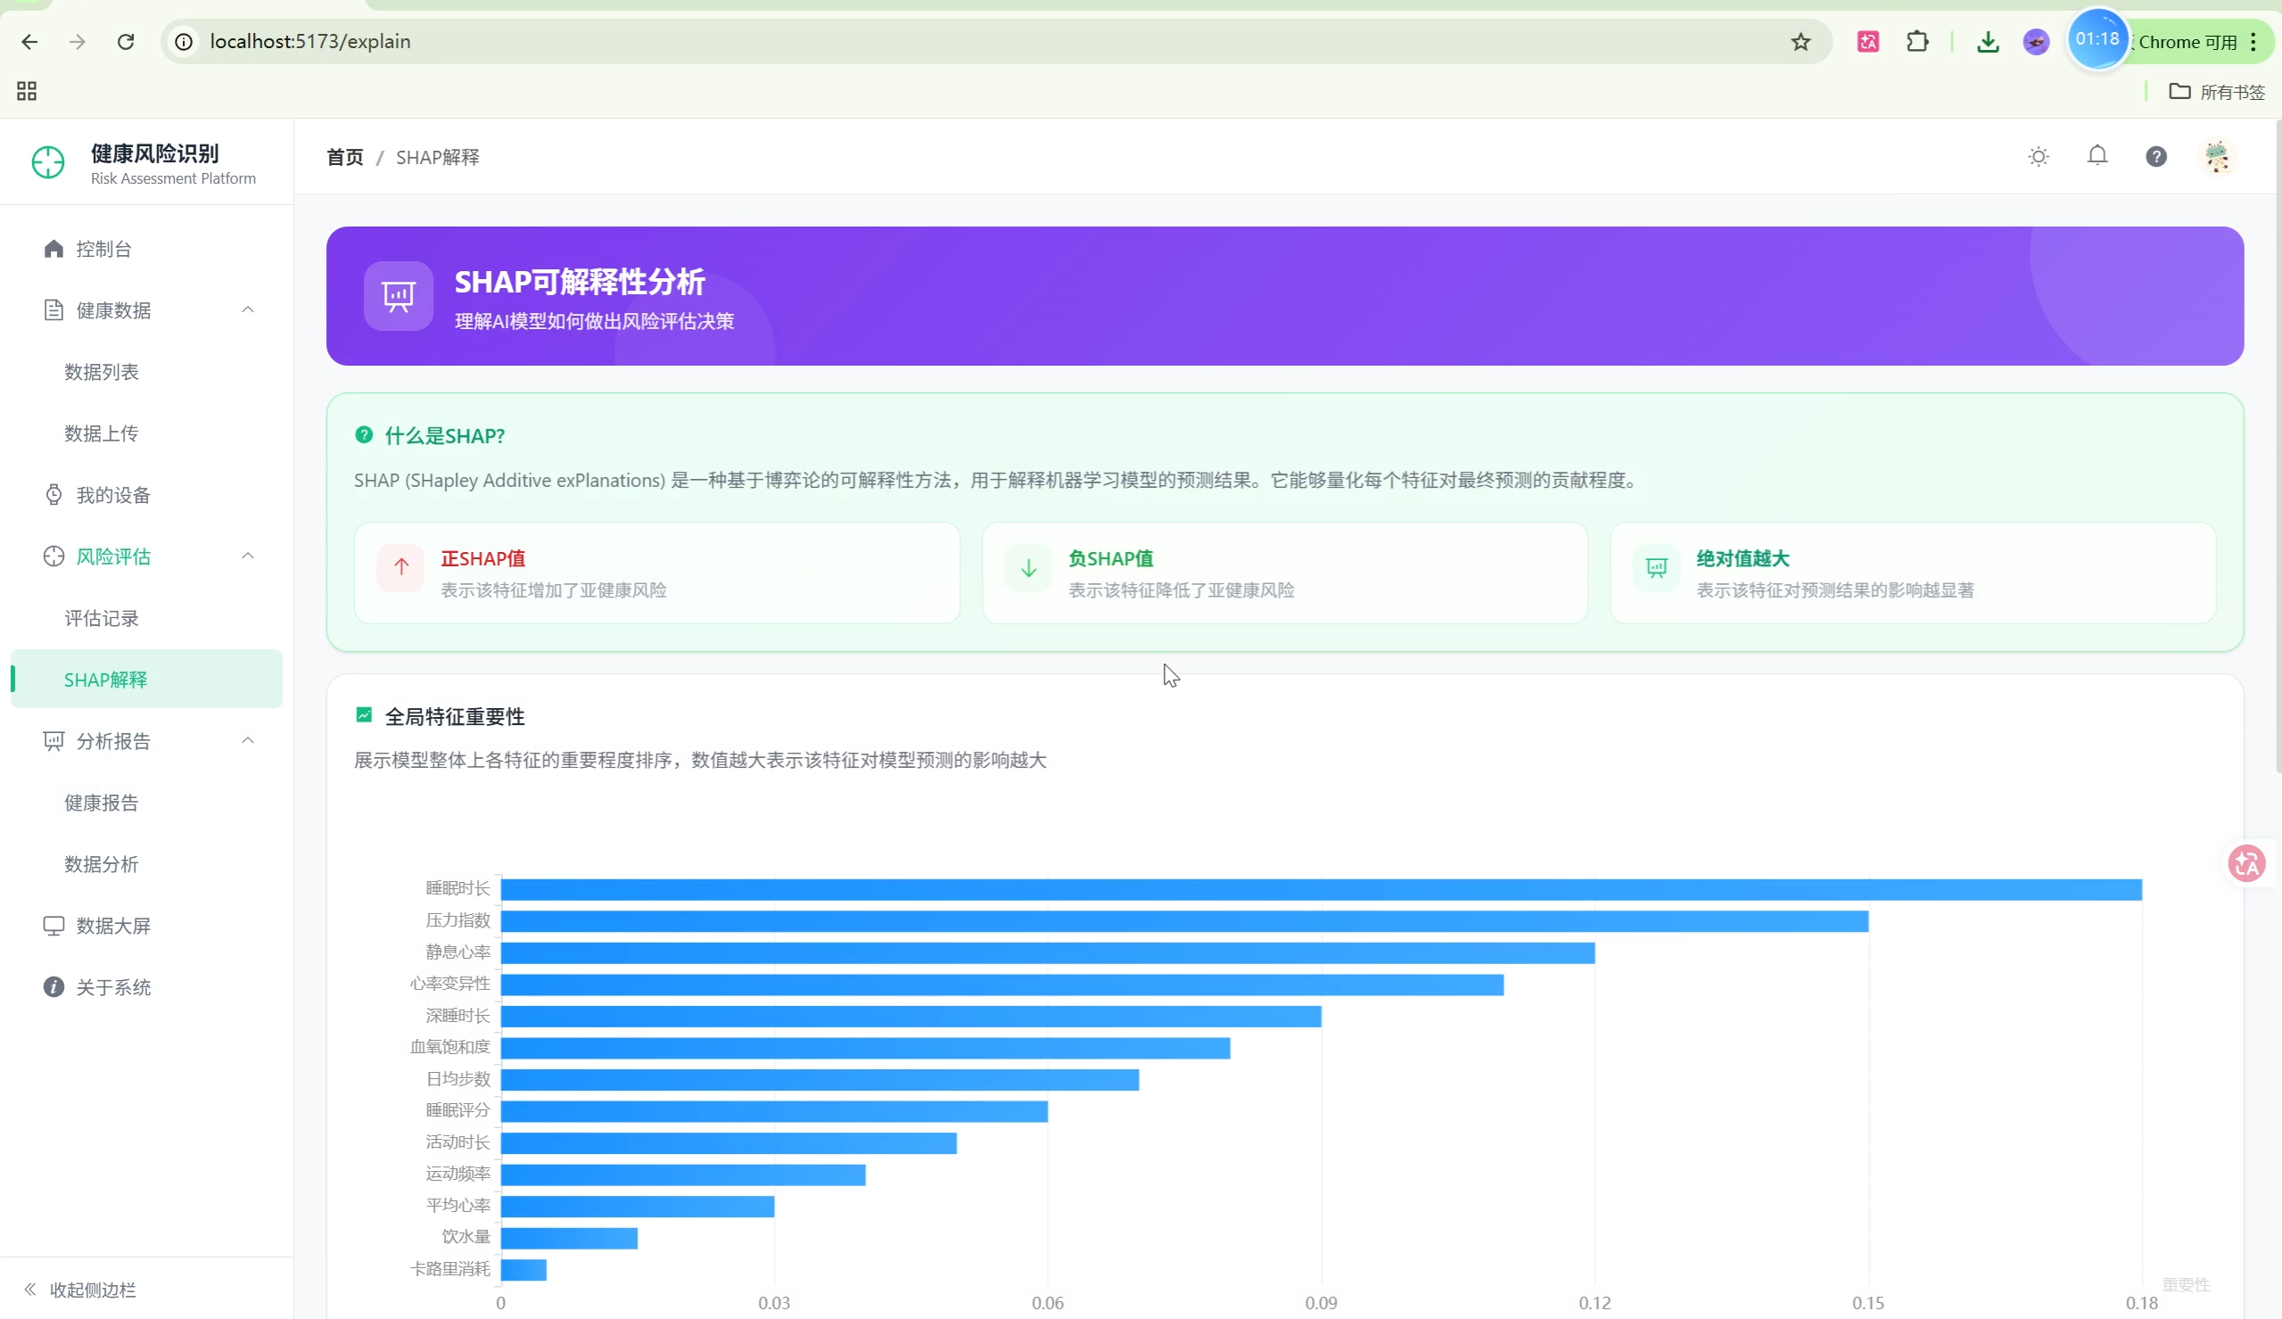Open the browser extensions puzzle icon
The image size is (2282, 1319).
(x=1916, y=42)
